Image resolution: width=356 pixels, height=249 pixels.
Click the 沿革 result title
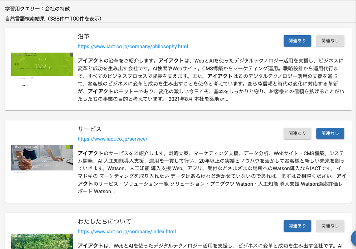(84, 36)
